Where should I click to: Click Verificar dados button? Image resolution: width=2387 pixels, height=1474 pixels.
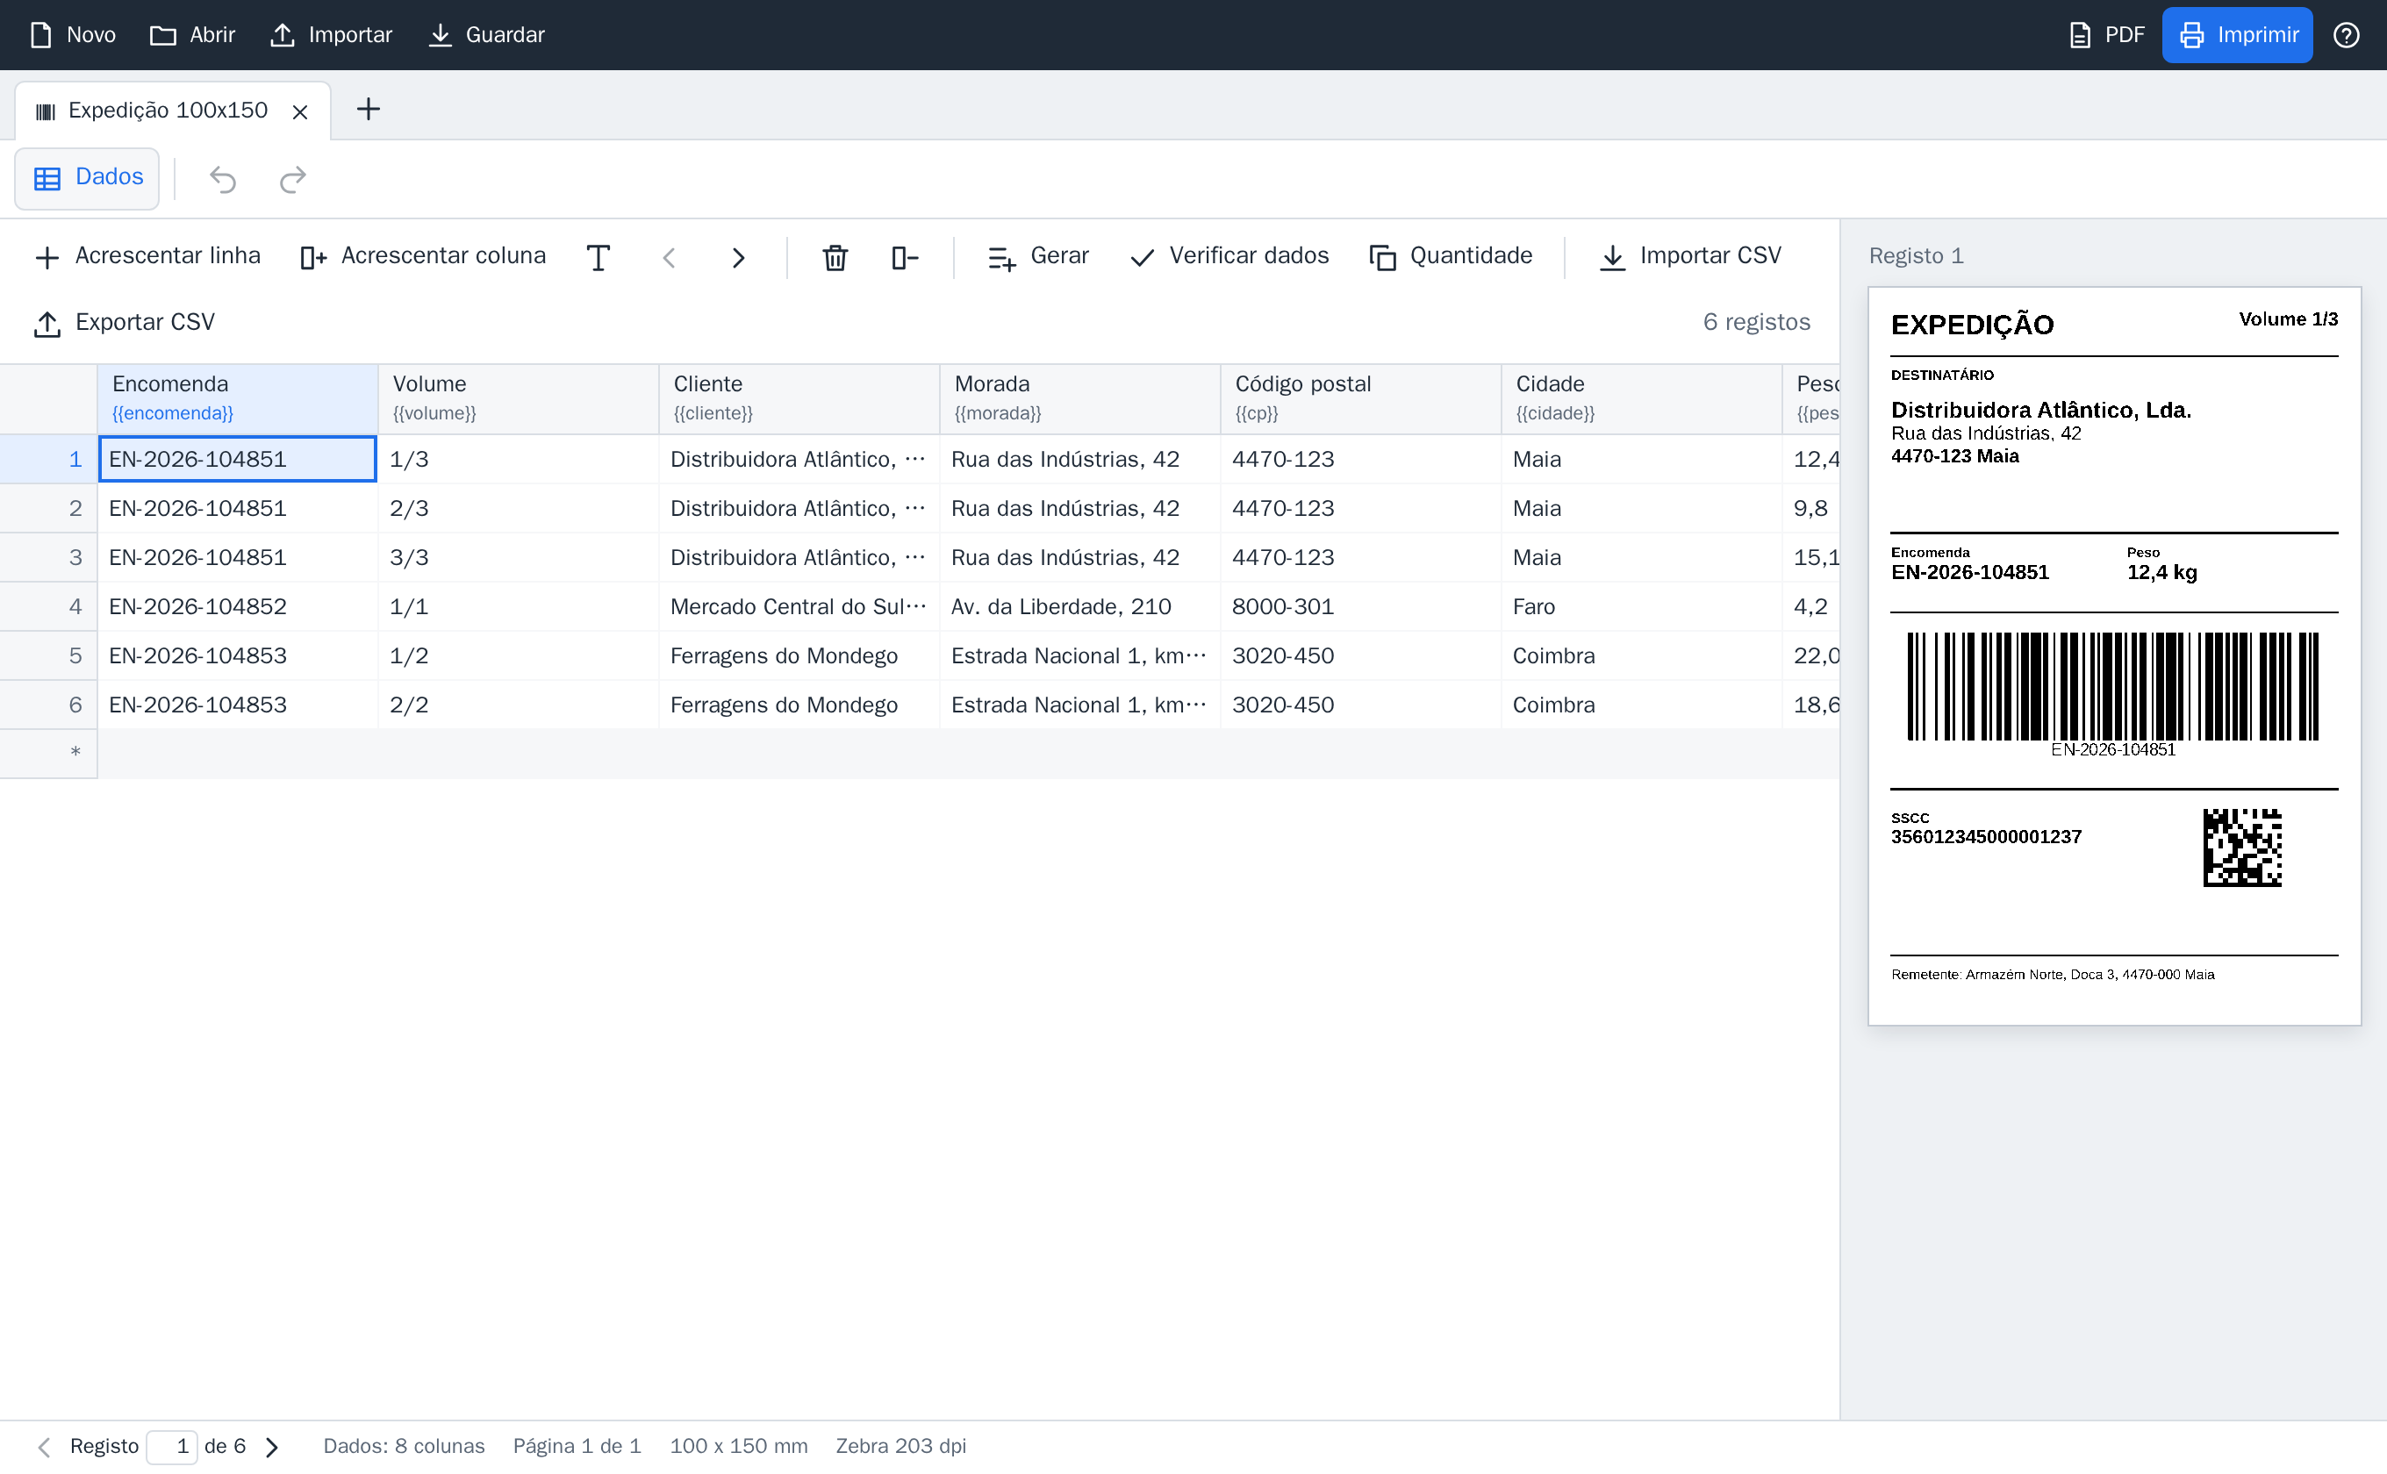(1229, 256)
